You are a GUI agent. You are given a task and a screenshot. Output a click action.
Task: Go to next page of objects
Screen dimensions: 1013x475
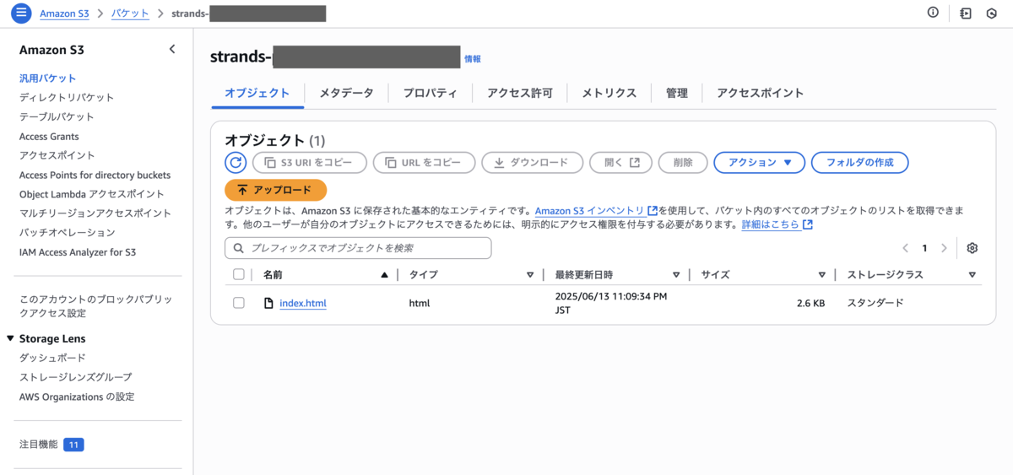coord(944,248)
